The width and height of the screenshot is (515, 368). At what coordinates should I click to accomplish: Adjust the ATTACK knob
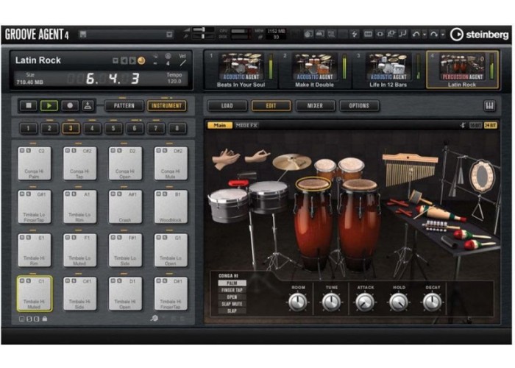(x=365, y=302)
